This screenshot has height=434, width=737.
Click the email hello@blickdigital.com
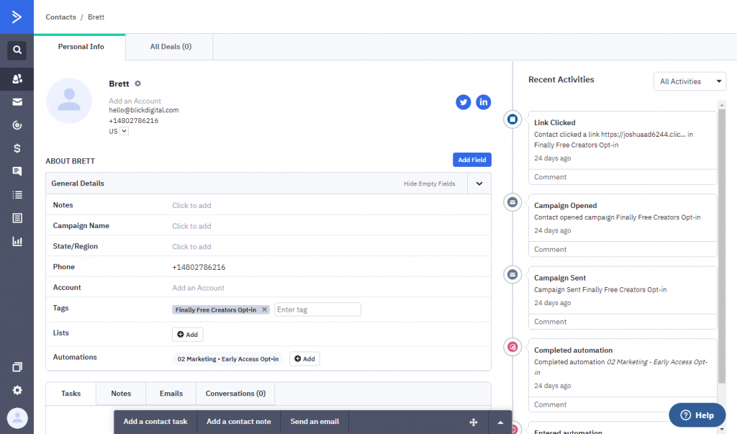144,110
